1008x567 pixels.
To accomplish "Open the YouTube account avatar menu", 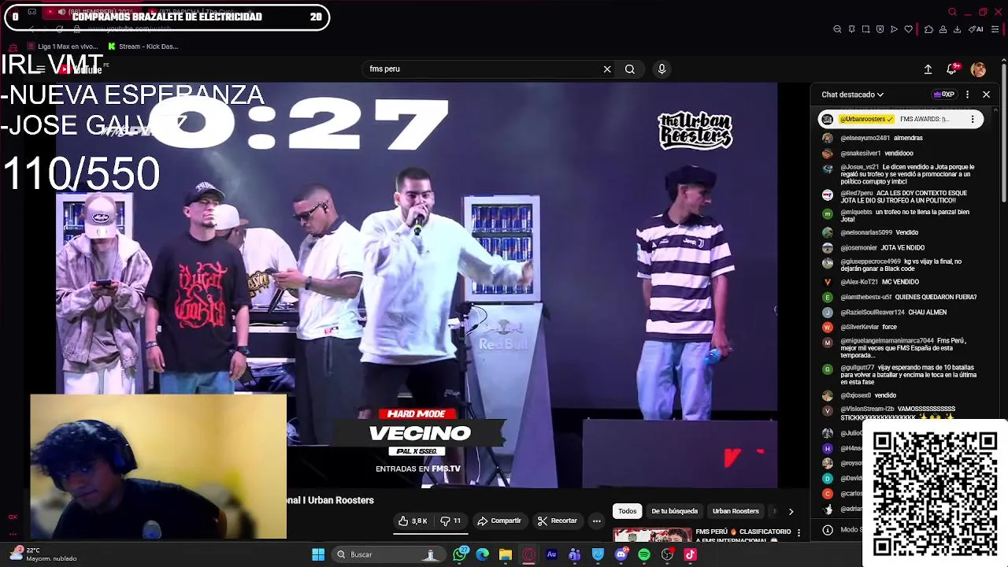I will 978,69.
